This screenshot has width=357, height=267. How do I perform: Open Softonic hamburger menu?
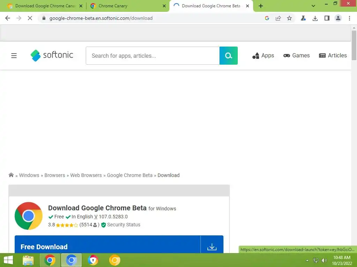pyautogui.click(x=14, y=56)
